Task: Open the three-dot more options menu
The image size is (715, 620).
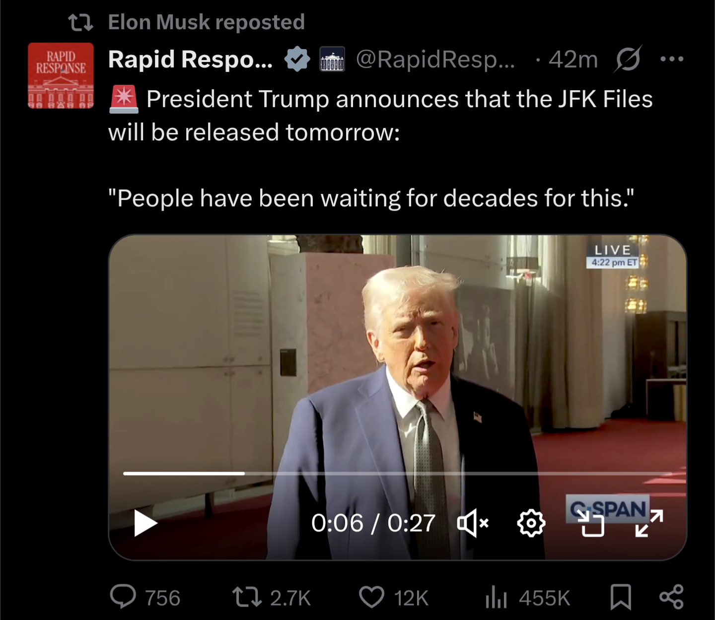Action: pos(672,59)
